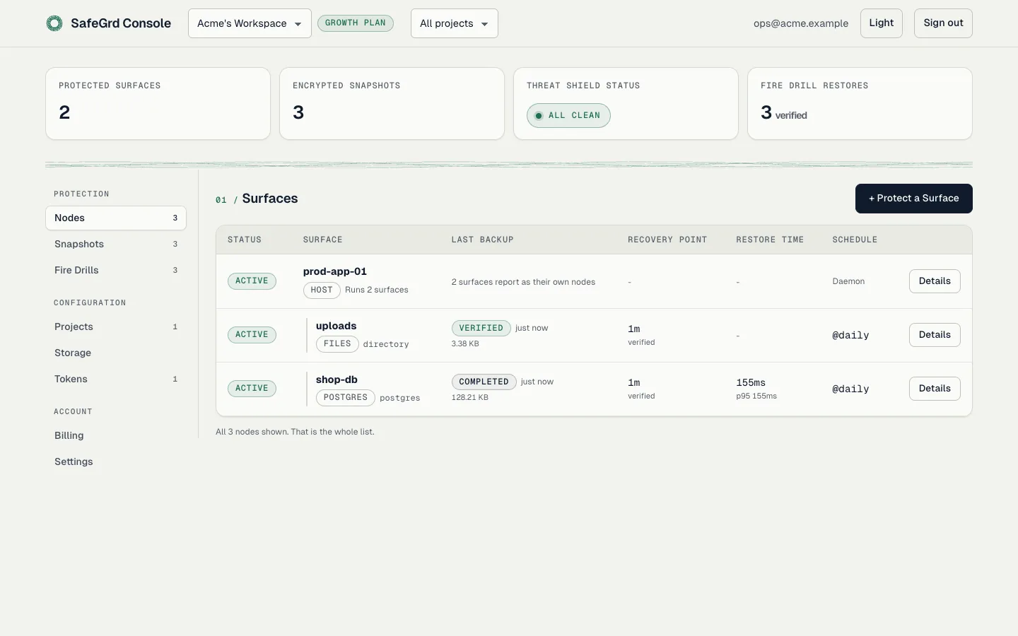Open the Acme's Workspace dropdown
This screenshot has width=1018, height=636.
pyautogui.click(x=250, y=23)
